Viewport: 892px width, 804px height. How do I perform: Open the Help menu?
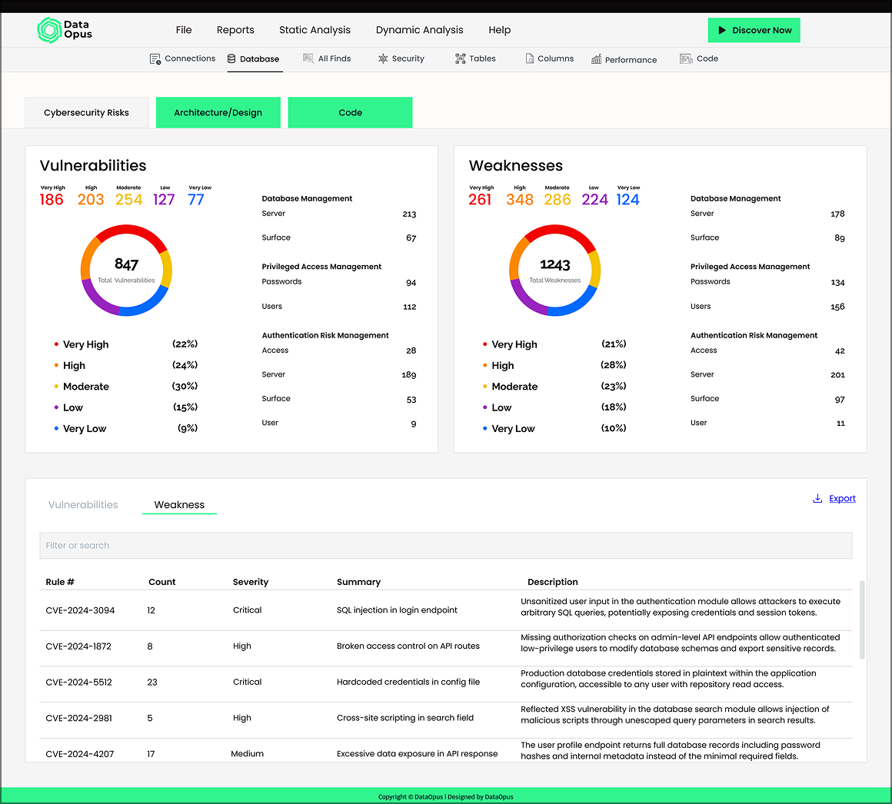(x=500, y=29)
